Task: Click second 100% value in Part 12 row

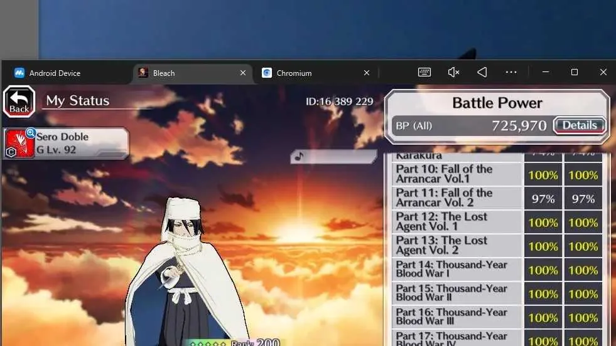Action: point(583,223)
